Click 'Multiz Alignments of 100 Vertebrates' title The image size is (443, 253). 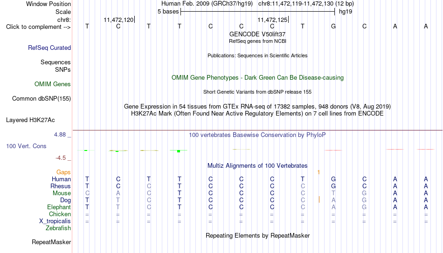coord(257,165)
